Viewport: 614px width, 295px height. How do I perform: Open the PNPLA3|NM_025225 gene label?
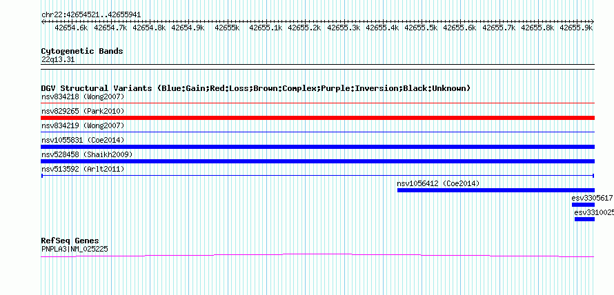point(75,249)
